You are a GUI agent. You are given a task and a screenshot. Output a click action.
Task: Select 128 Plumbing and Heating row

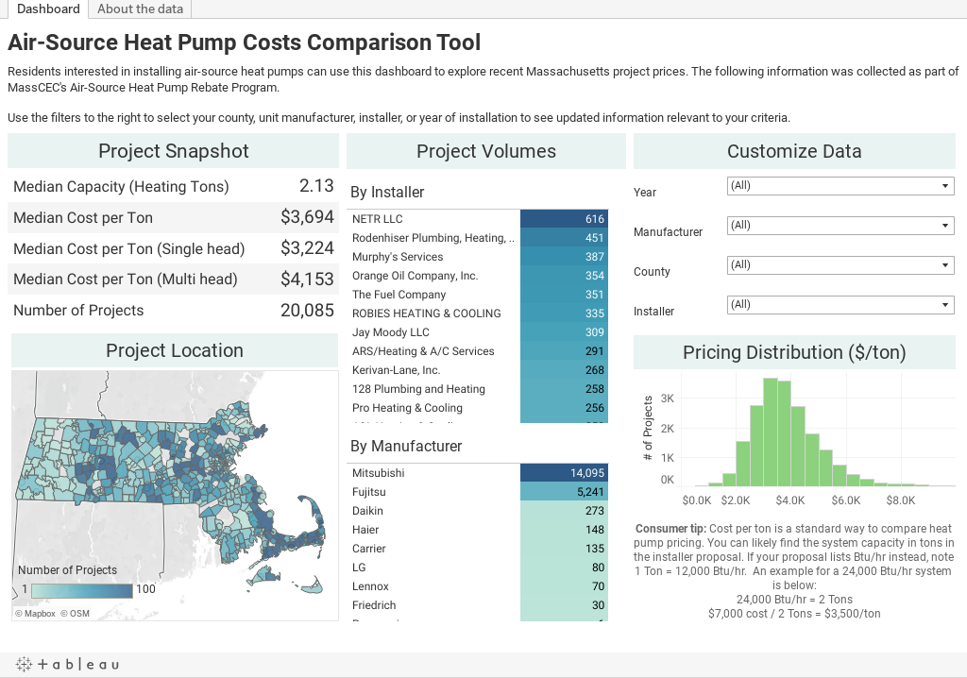coord(477,389)
